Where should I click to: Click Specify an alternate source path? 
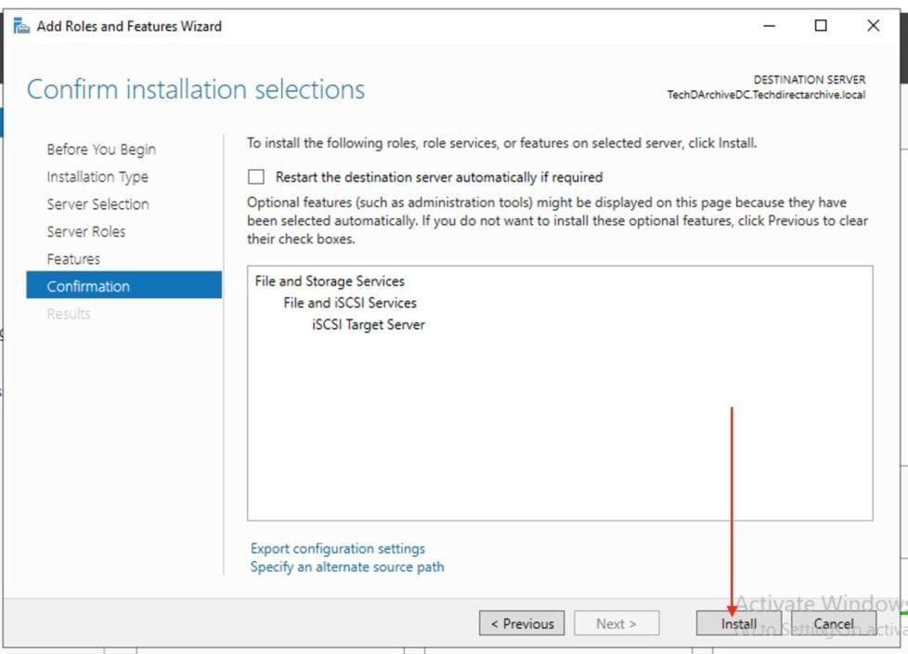click(347, 567)
